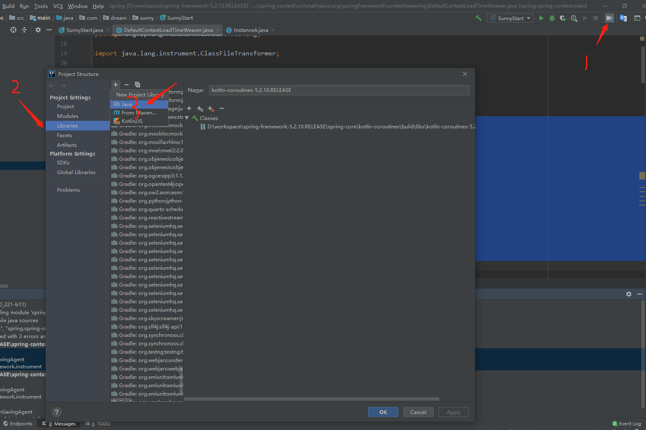The height and width of the screenshot is (430, 646).
Task: Open the Problems section
Action: (x=68, y=190)
